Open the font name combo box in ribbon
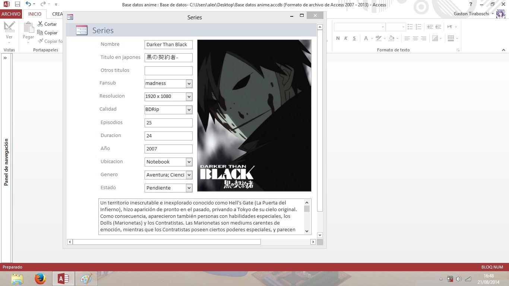Screen dimensions: 509x286 coord(360,27)
